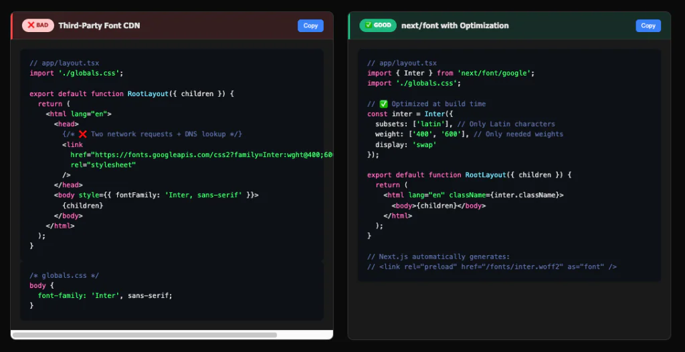Select the 'next/font with Optimization' heading
The image size is (685, 352).
pyautogui.click(x=455, y=26)
